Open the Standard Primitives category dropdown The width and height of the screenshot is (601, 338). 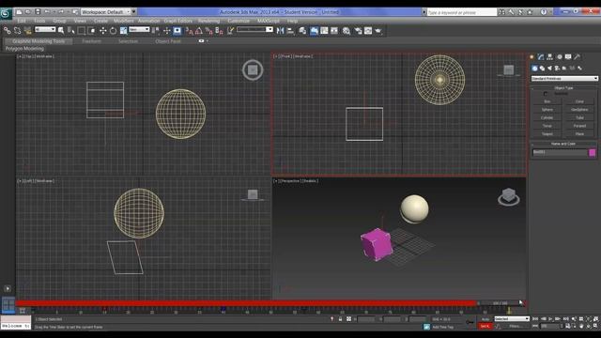[564, 79]
